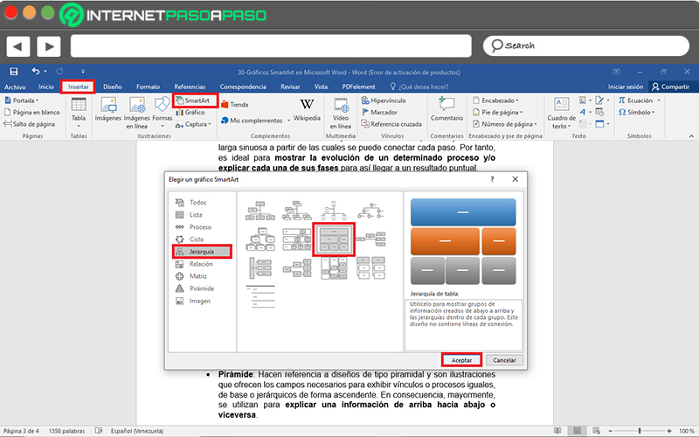Insert a Salto de página

coord(30,124)
